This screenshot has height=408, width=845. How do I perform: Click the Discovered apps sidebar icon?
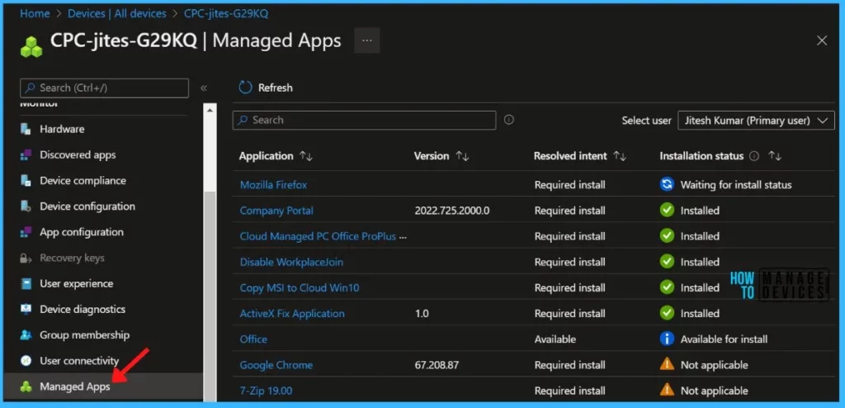(x=26, y=155)
